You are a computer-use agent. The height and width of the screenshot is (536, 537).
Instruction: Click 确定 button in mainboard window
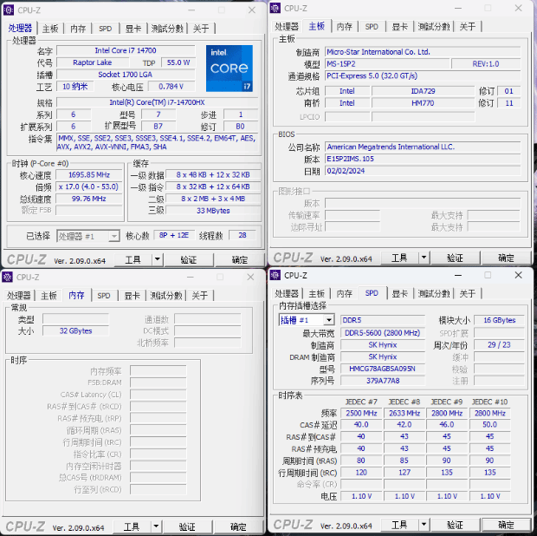pos(506,258)
